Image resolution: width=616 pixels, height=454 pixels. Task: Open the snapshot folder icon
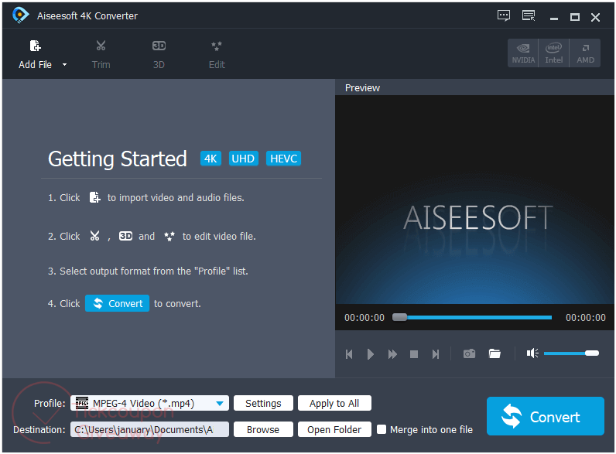click(x=495, y=354)
